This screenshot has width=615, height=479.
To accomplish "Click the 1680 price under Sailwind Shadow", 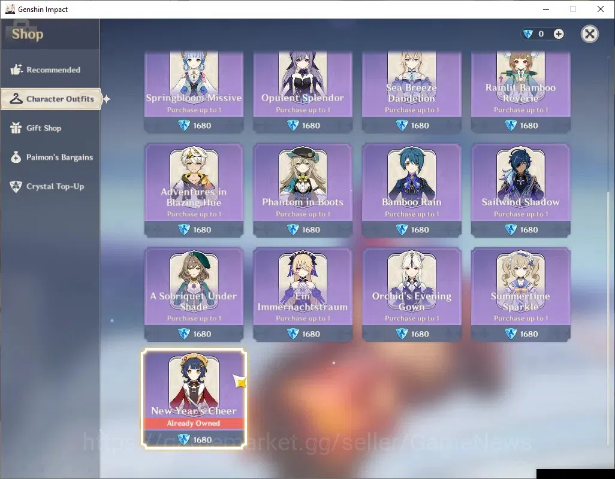I will pyautogui.click(x=529, y=230).
